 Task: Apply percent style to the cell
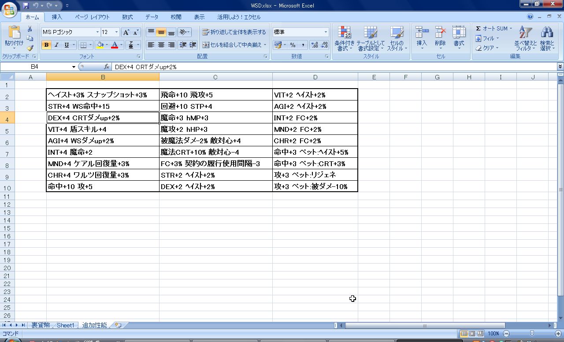tap(293, 45)
